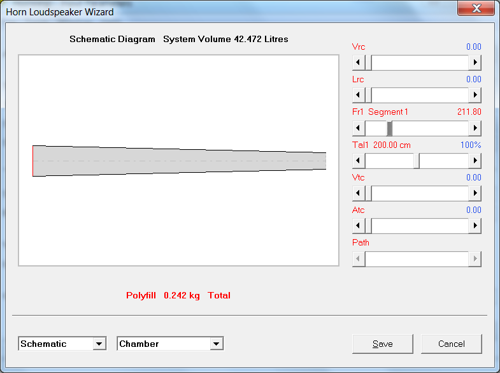The image size is (500, 373).
Task: Click the Vrc slider thumb
Action: pos(368,62)
